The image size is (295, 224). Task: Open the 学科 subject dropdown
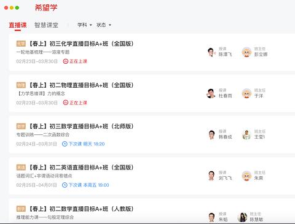coord(84,25)
